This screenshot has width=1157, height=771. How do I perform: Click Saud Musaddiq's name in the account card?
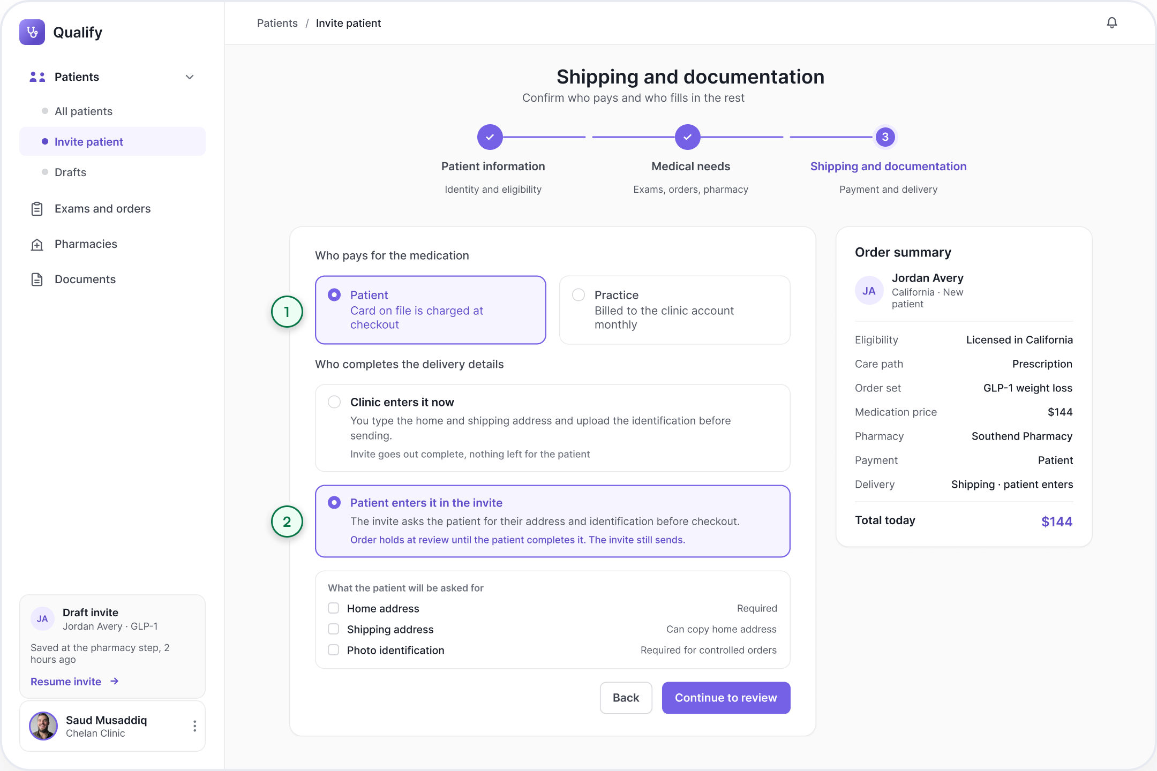click(x=106, y=720)
